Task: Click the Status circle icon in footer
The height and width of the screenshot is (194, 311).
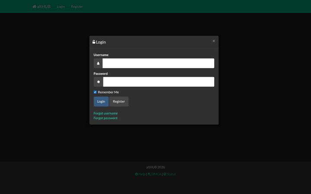Action: coord(165,174)
